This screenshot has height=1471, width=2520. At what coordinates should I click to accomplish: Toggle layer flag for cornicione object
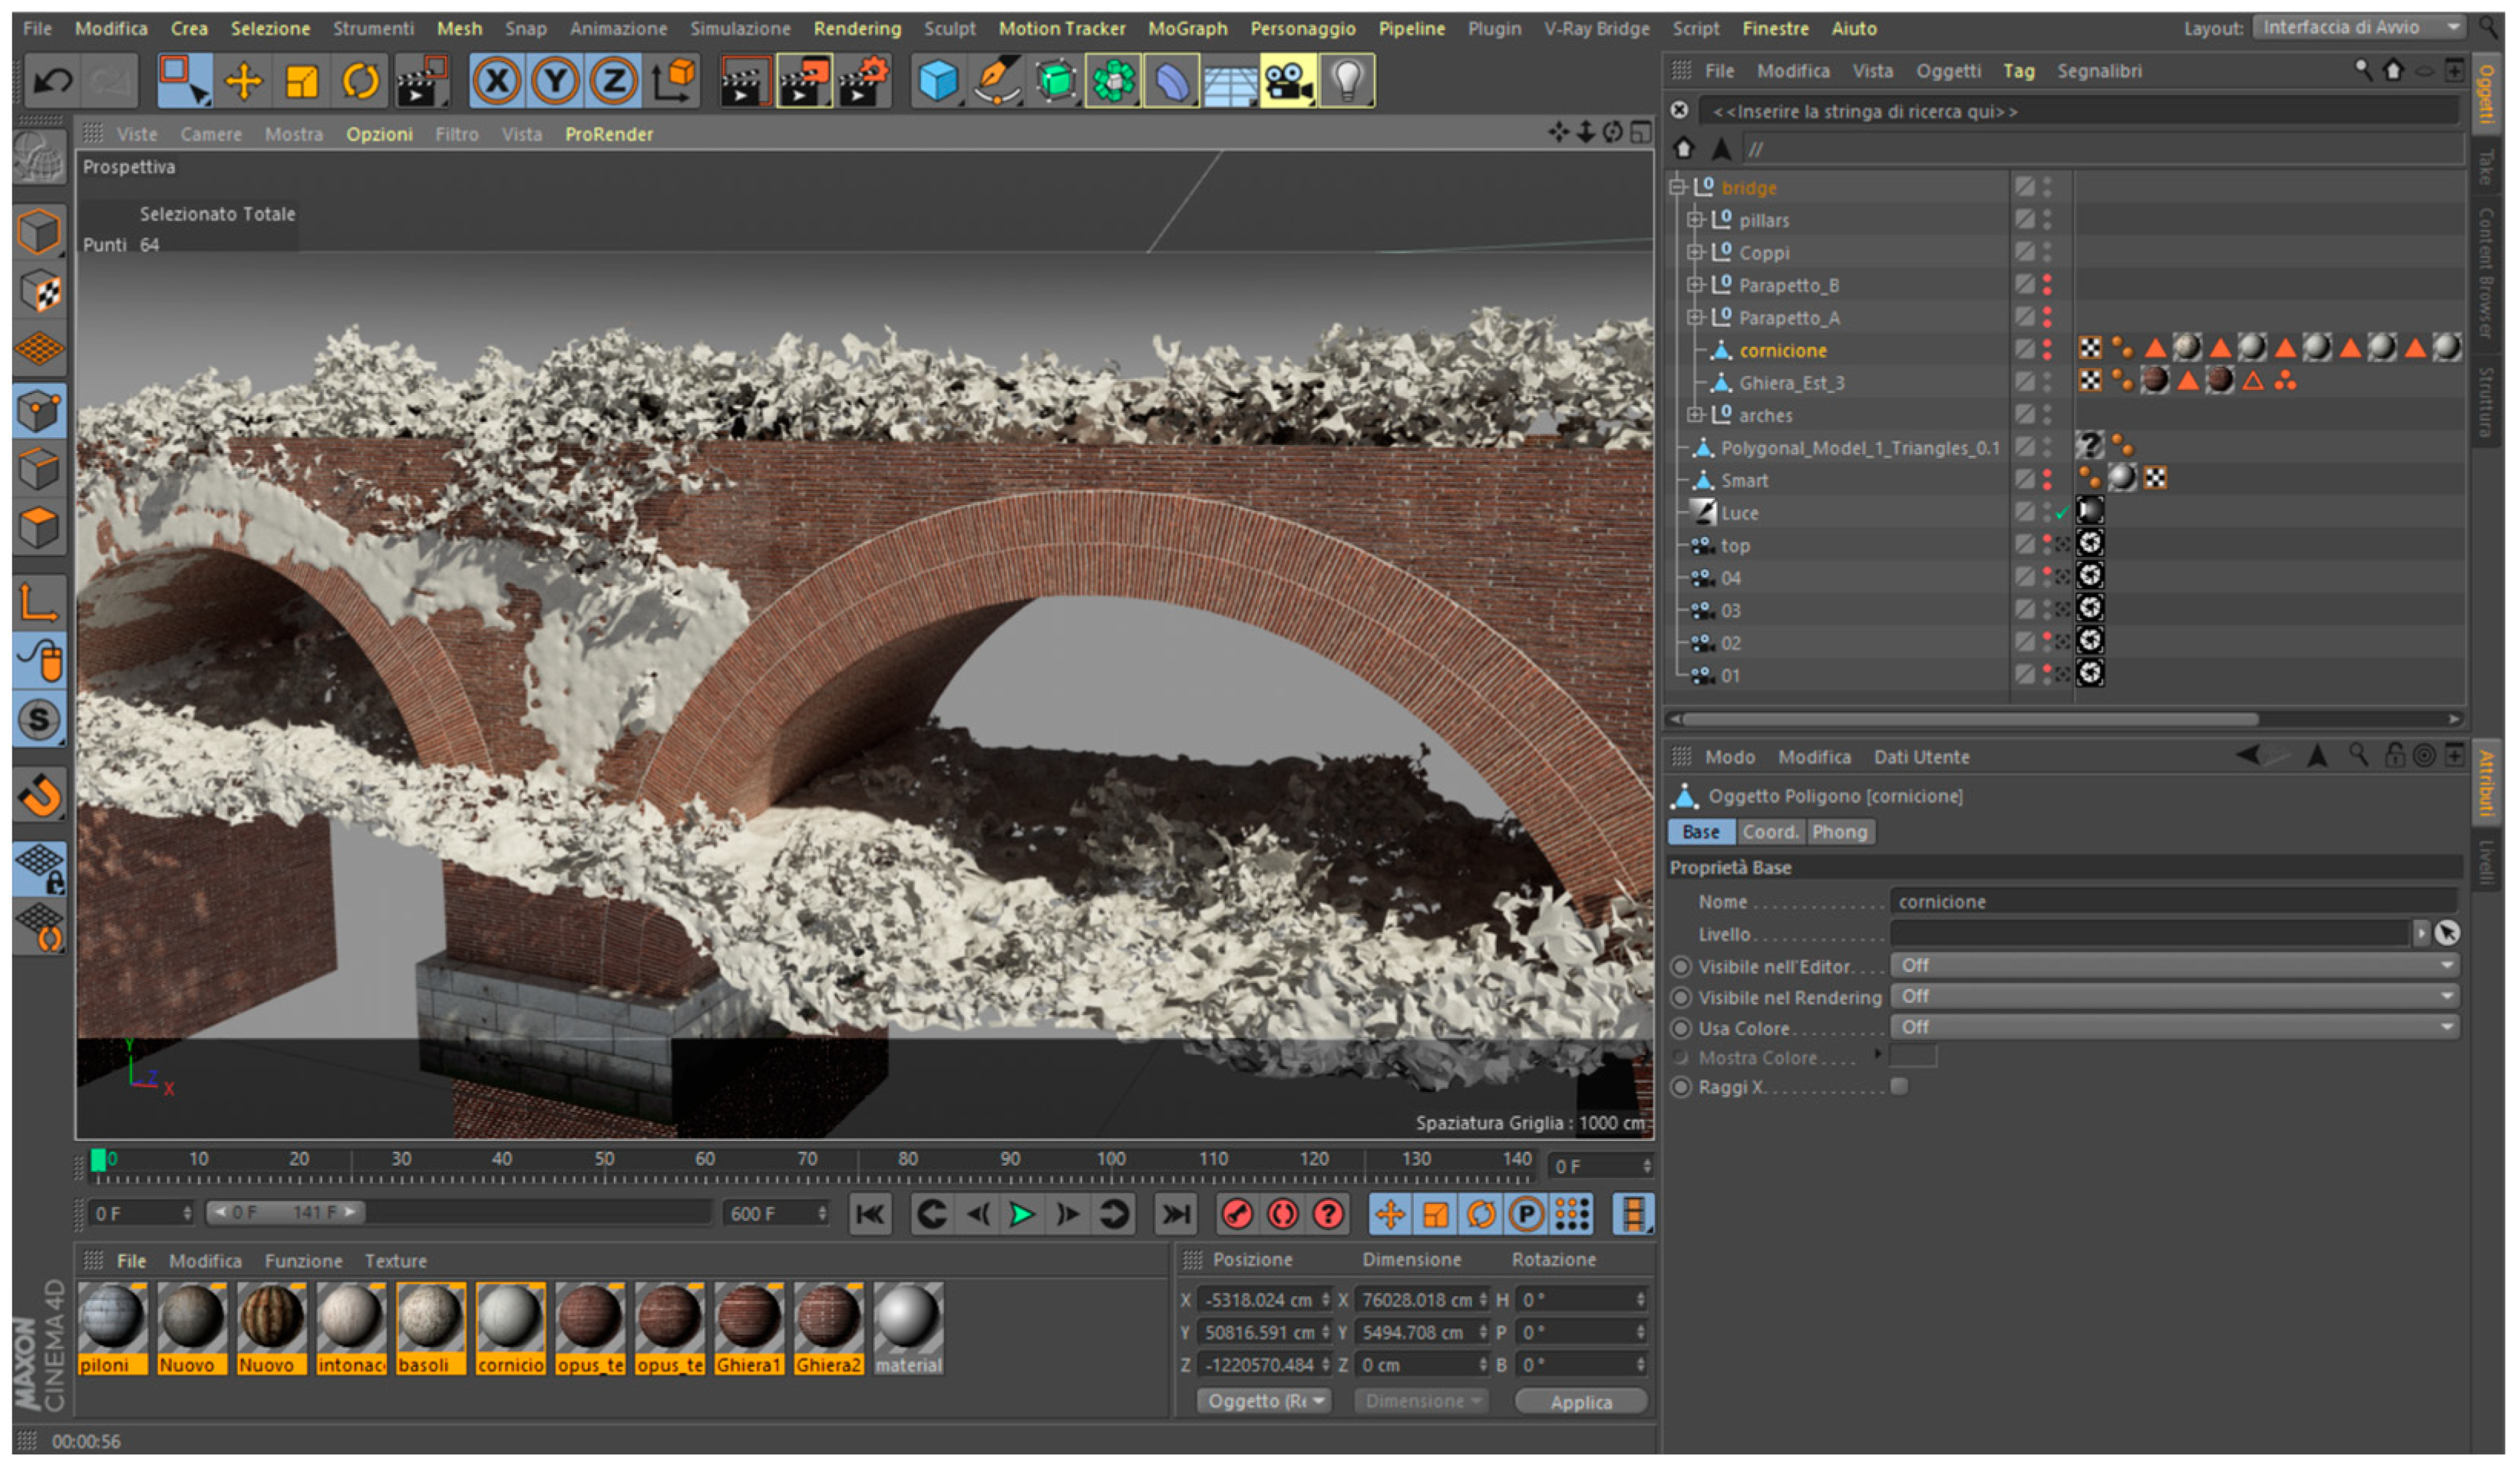2024,350
